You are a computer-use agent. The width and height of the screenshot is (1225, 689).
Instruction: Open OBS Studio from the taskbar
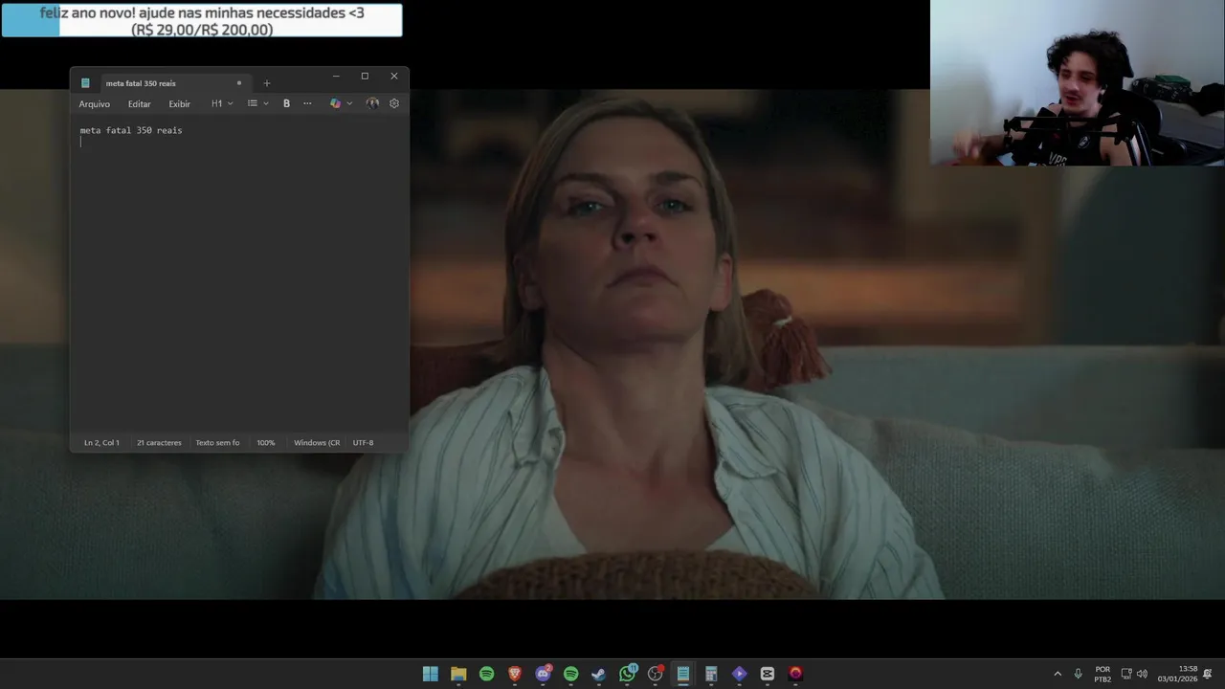[655, 674]
